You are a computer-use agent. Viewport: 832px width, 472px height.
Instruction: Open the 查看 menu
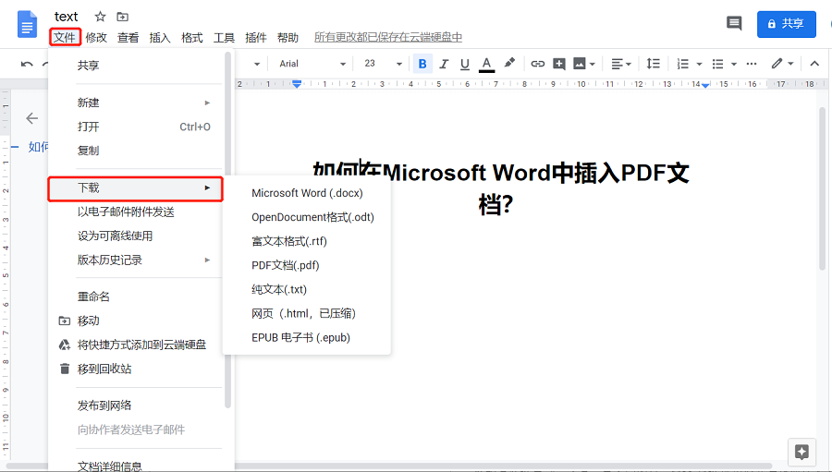[x=128, y=38]
